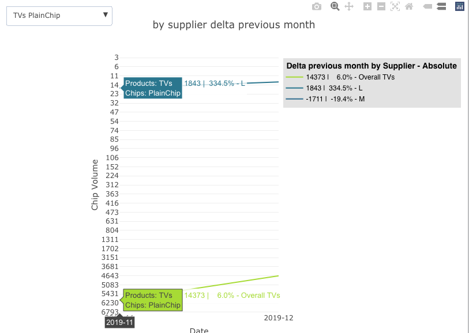Click the green Overall TVs line annotation
Viewport: 469px width, 333px height.
coord(232,296)
